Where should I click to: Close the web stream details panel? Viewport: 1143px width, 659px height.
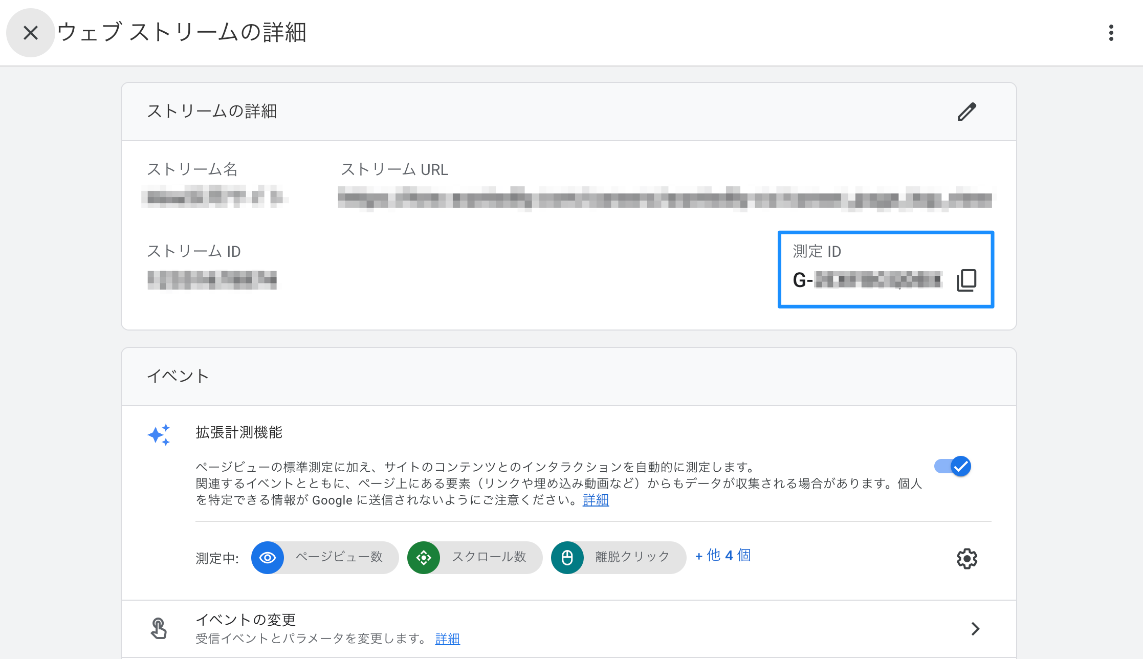31,33
